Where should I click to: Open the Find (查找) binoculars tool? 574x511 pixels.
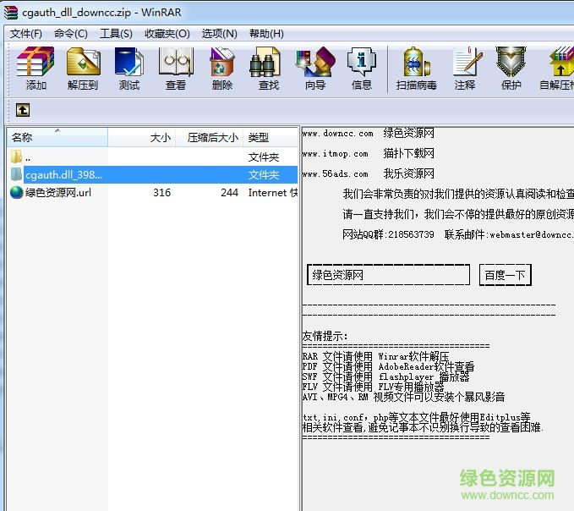(x=268, y=69)
